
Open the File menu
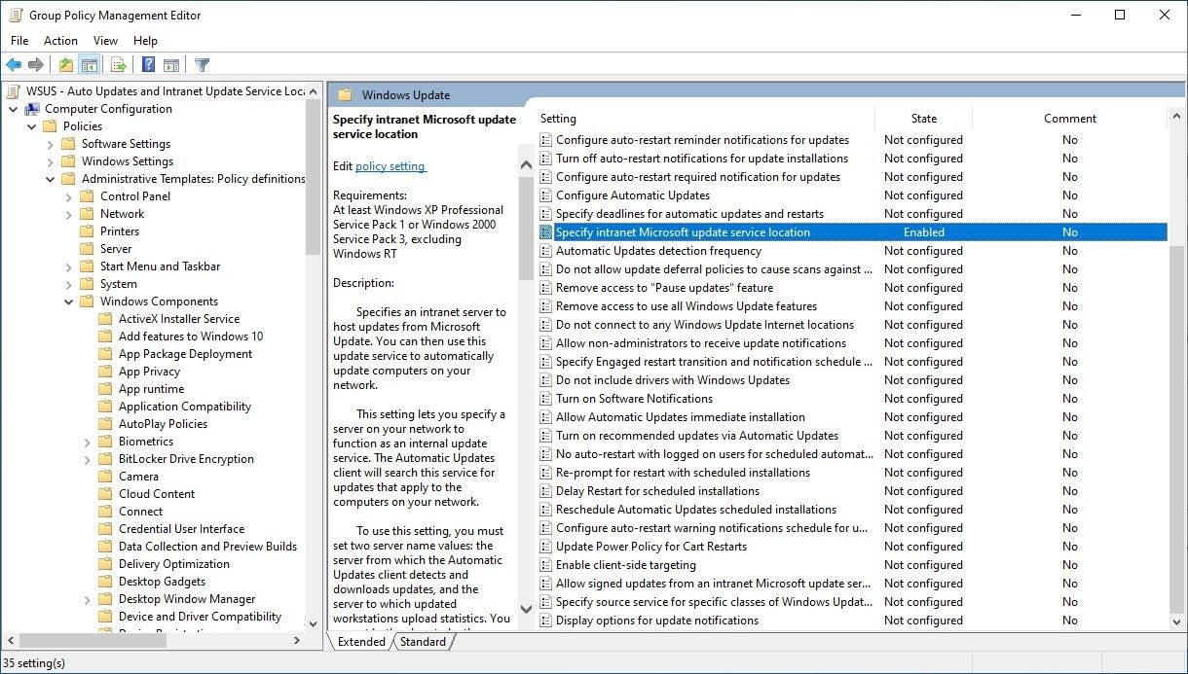[x=19, y=41]
